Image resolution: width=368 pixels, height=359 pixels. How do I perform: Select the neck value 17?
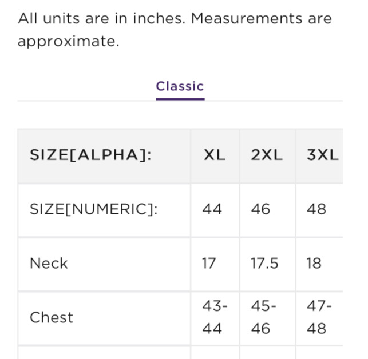click(x=209, y=264)
